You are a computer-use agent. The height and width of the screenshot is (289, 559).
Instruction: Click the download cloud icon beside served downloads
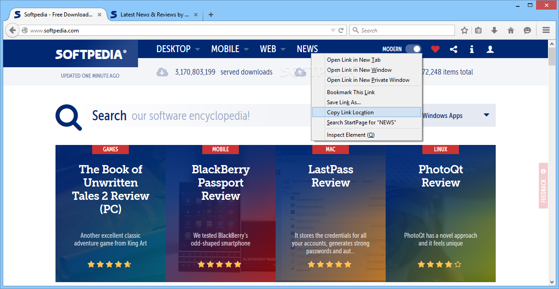click(162, 72)
